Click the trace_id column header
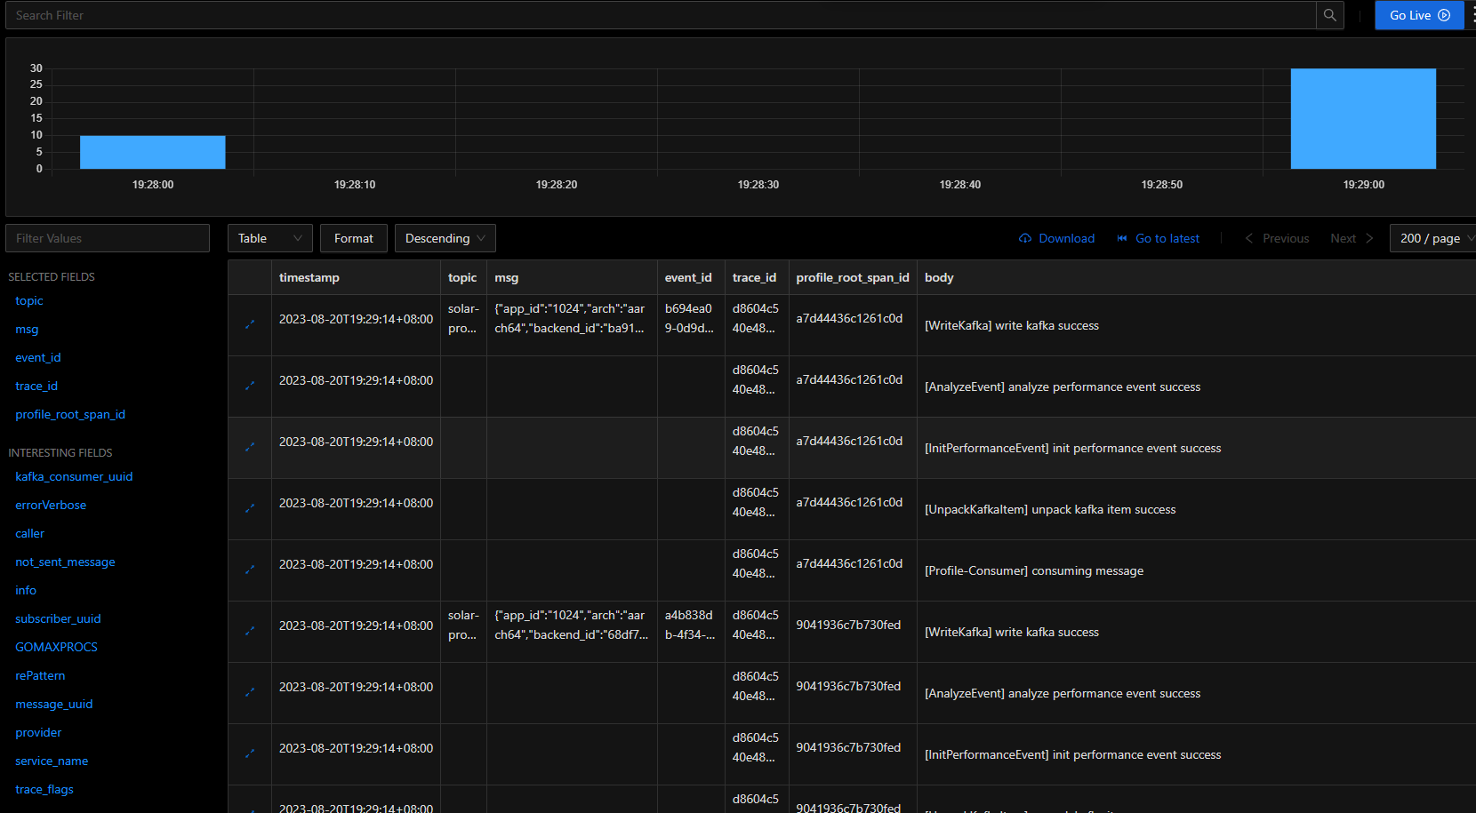This screenshot has height=813, width=1476. [x=754, y=277]
